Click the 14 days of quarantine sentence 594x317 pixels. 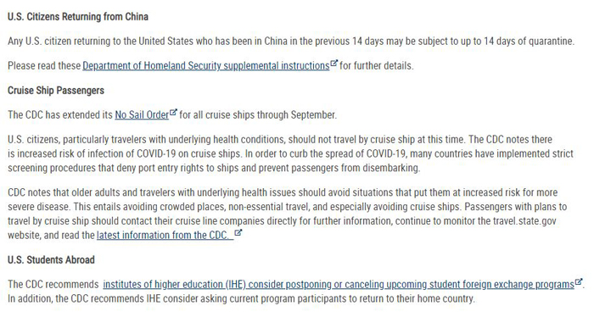(x=291, y=42)
